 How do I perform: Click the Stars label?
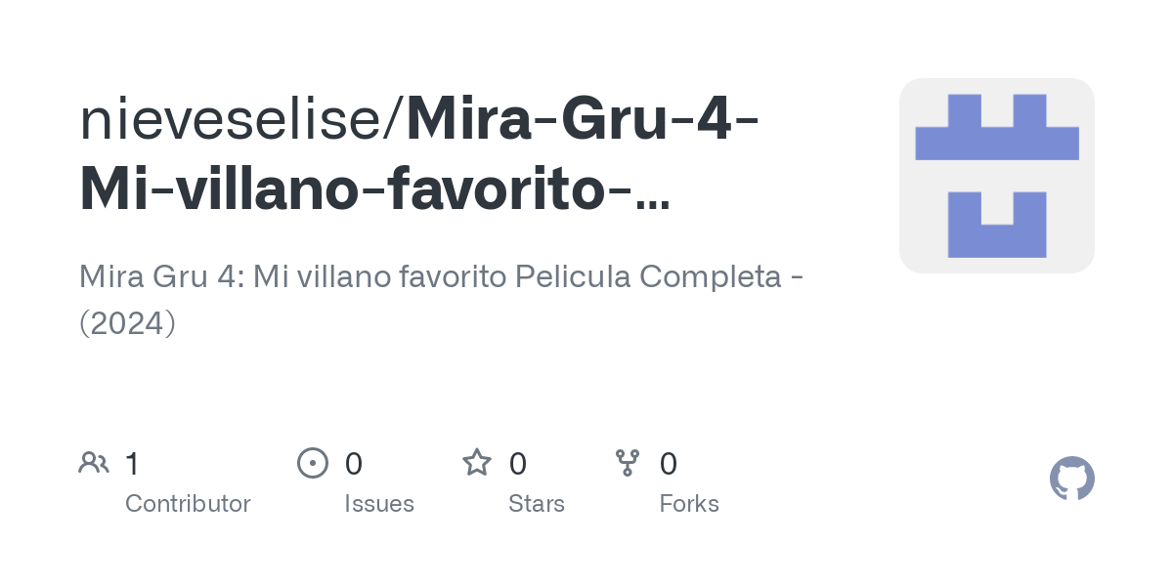pyautogui.click(x=537, y=504)
